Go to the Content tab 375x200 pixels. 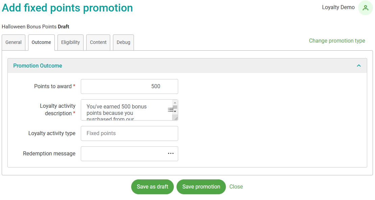click(98, 43)
